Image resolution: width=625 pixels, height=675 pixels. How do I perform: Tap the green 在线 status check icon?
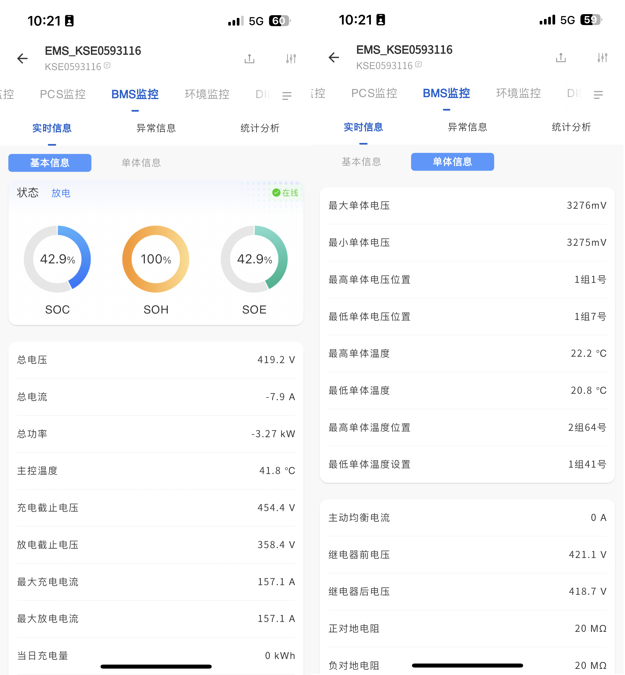point(276,193)
